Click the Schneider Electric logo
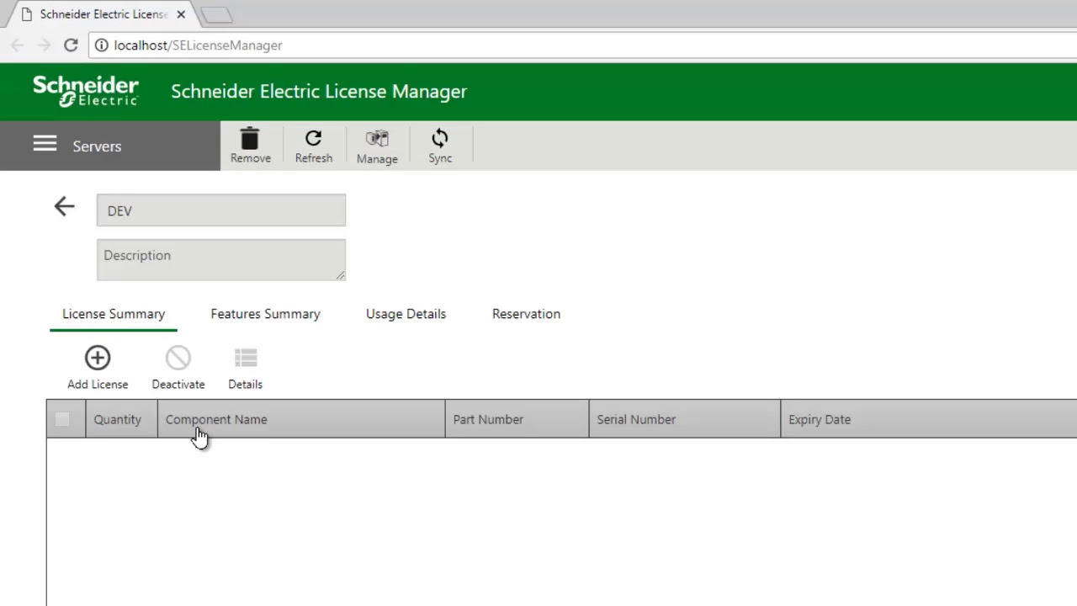 click(86, 91)
